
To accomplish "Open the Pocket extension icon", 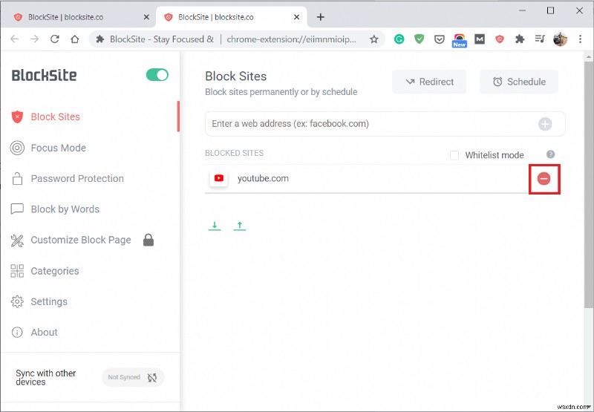I will pyautogui.click(x=439, y=39).
